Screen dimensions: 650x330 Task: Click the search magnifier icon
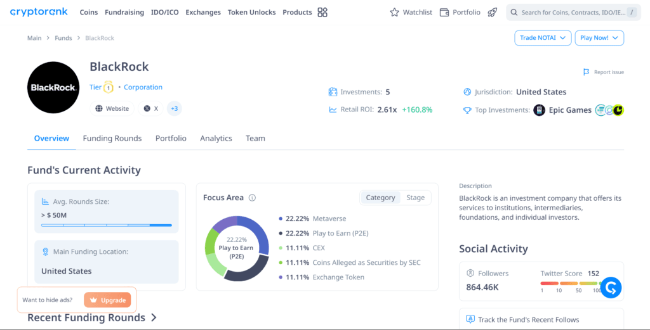pyautogui.click(x=514, y=13)
